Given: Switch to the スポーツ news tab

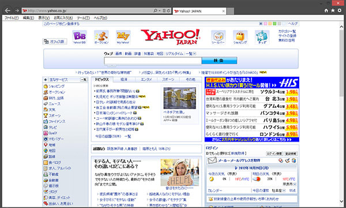Looking at the screenshot, I should [x=168, y=79].
